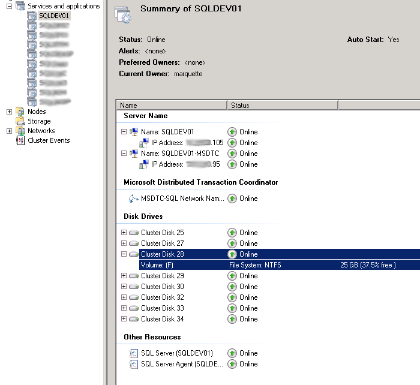Image resolution: width=420 pixels, height=385 pixels.
Task: Expand Cluster Disk 29
Action: [124, 275]
